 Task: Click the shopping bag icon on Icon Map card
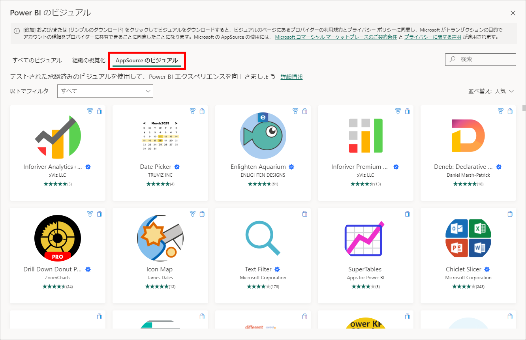tap(202, 214)
